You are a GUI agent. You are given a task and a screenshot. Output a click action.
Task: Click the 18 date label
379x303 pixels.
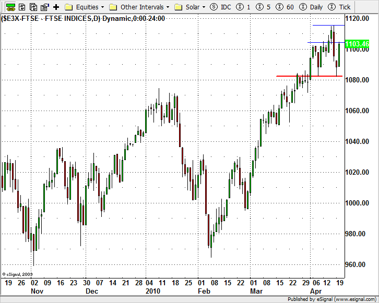[175, 283]
